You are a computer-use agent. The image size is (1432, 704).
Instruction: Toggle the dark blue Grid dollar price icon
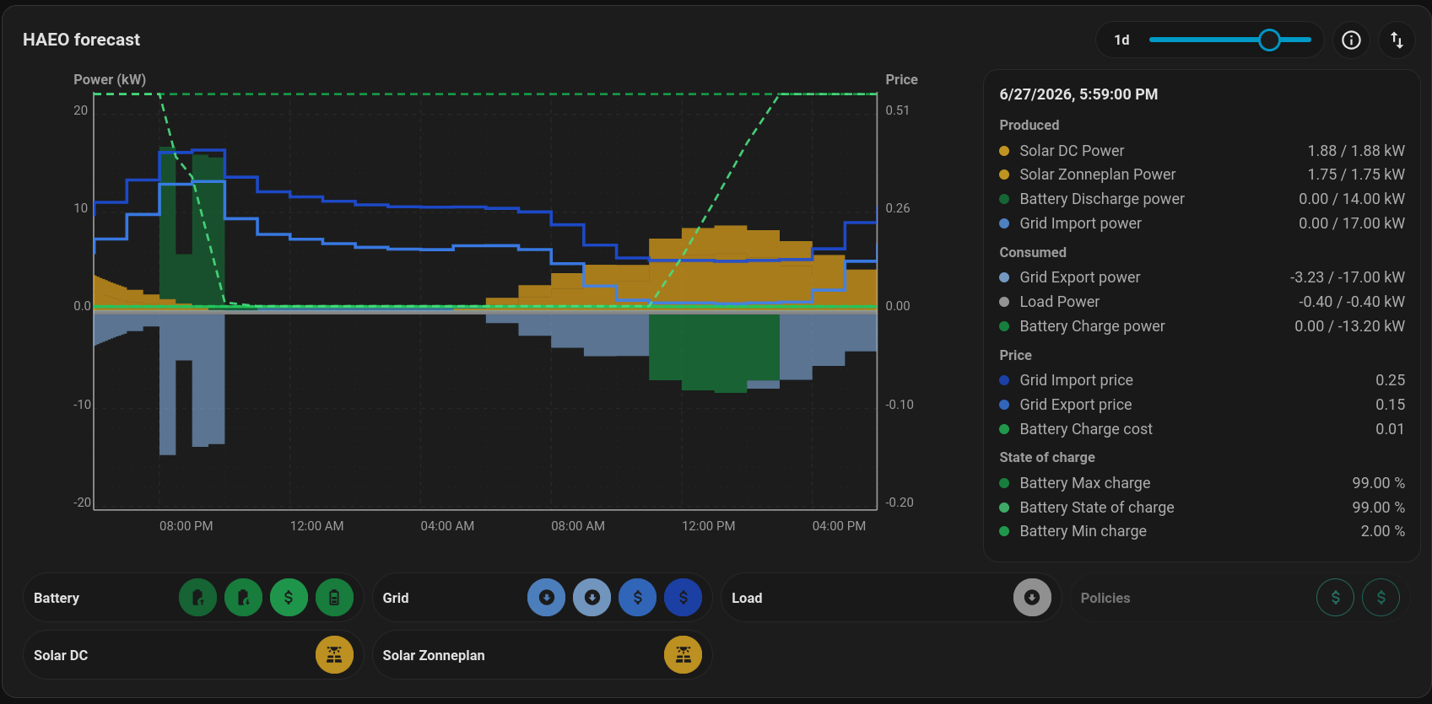click(x=683, y=598)
